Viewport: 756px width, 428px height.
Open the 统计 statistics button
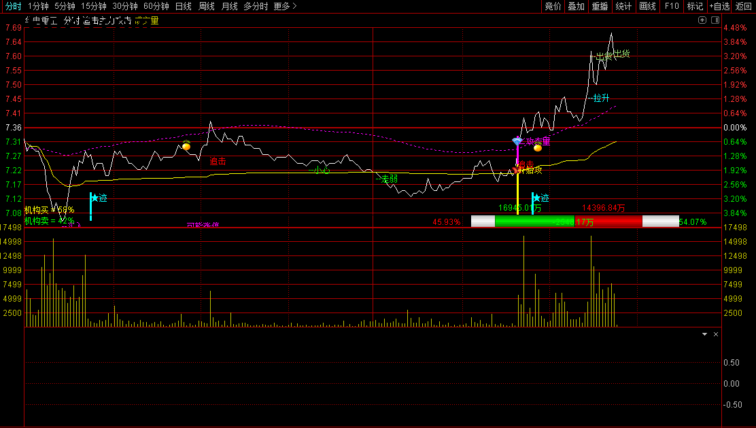623,6
